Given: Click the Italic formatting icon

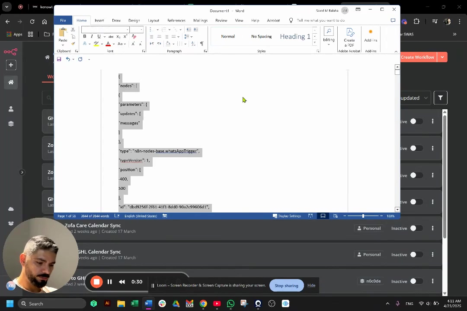Looking at the screenshot, I should tap(92, 37).
